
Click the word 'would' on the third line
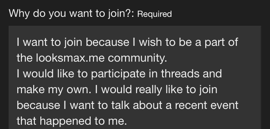(38, 74)
